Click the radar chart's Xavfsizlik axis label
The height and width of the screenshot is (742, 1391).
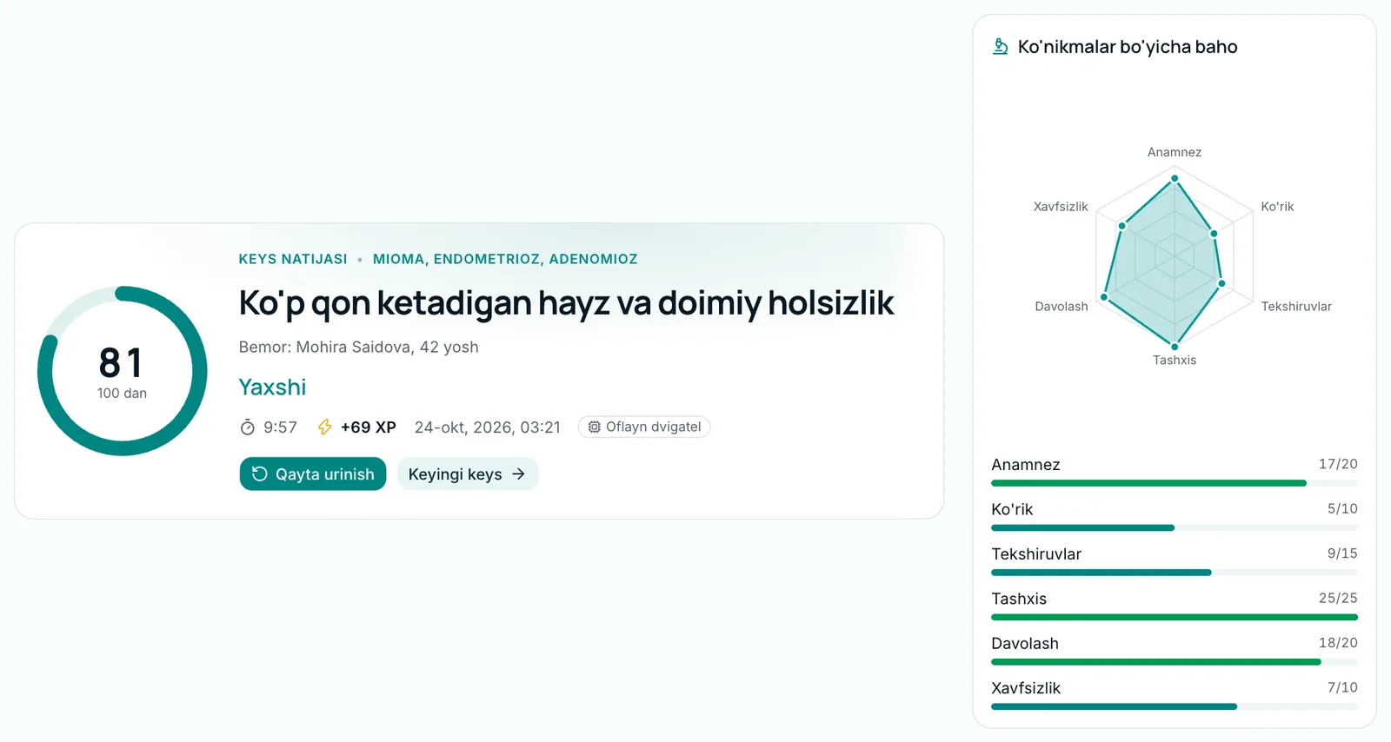(1061, 206)
